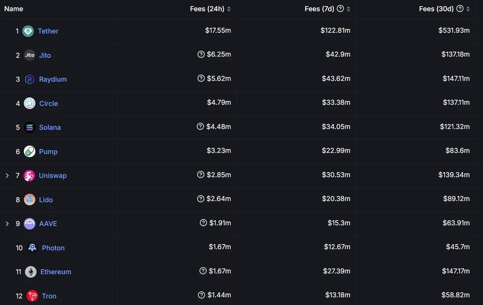Open the Uniswap protocol link

coord(53,176)
